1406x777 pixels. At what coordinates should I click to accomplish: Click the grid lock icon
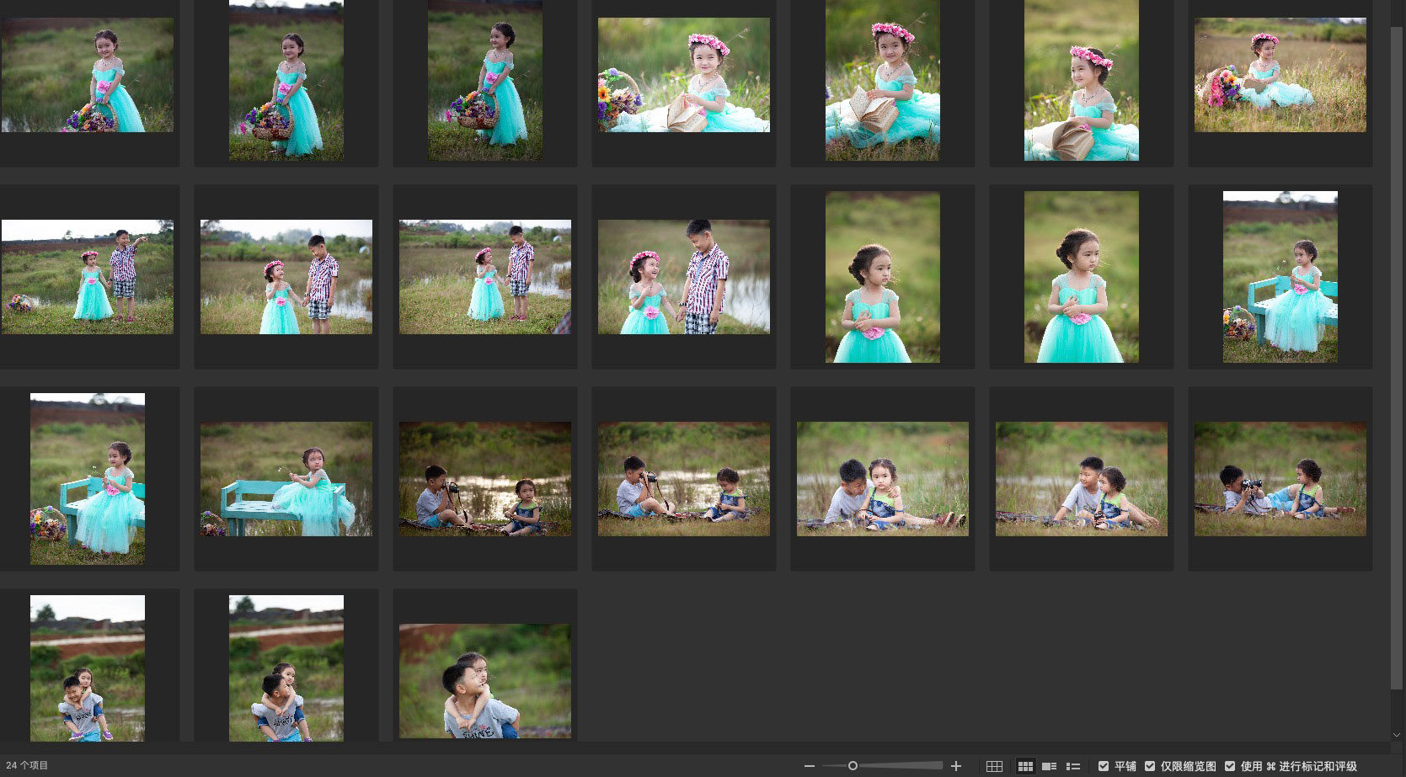[994, 766]
